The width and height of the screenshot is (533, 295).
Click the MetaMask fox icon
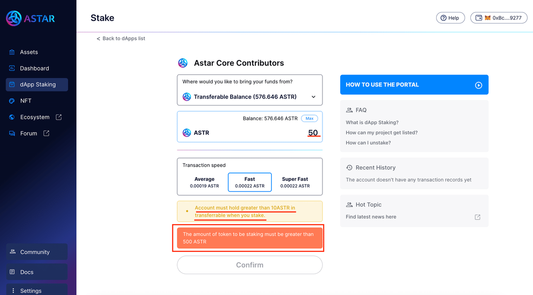tap(487, 18)
